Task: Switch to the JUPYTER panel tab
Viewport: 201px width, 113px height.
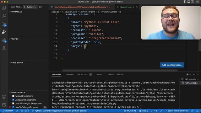Action: (69, 75)
